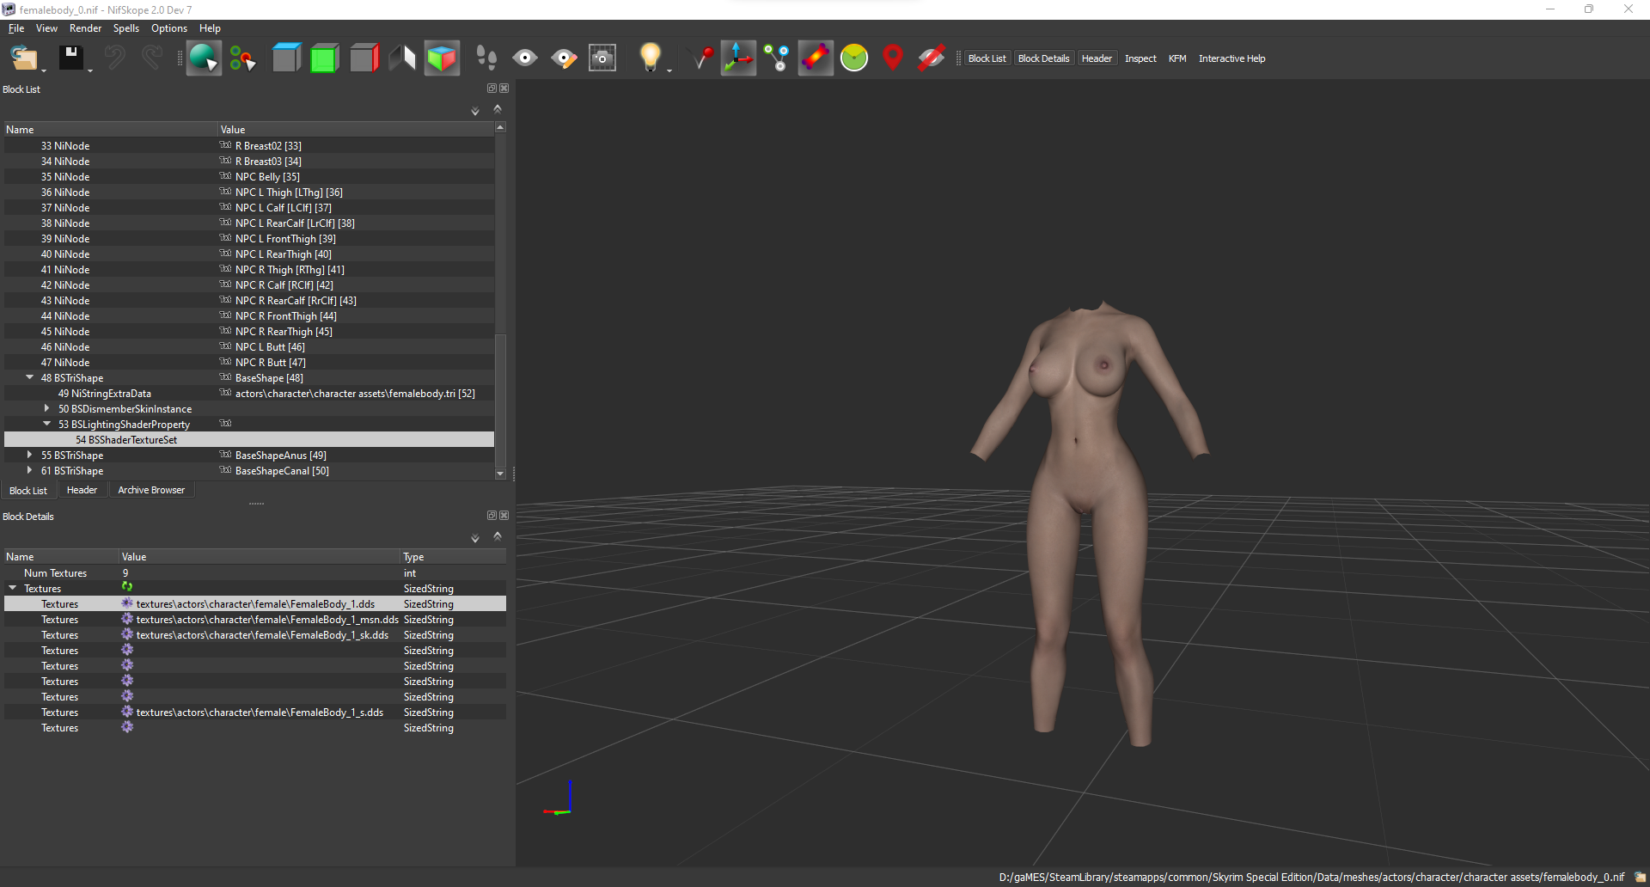
Task: Toggle the lighting bulb icon
Action: (x=651, y=58)
